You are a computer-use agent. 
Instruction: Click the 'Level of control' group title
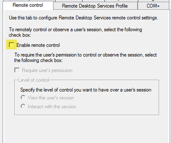pyautogui.click(x=33, y=80)
